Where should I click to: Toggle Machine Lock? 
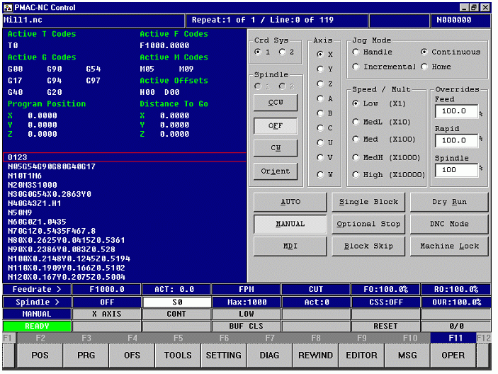(449, 246)
